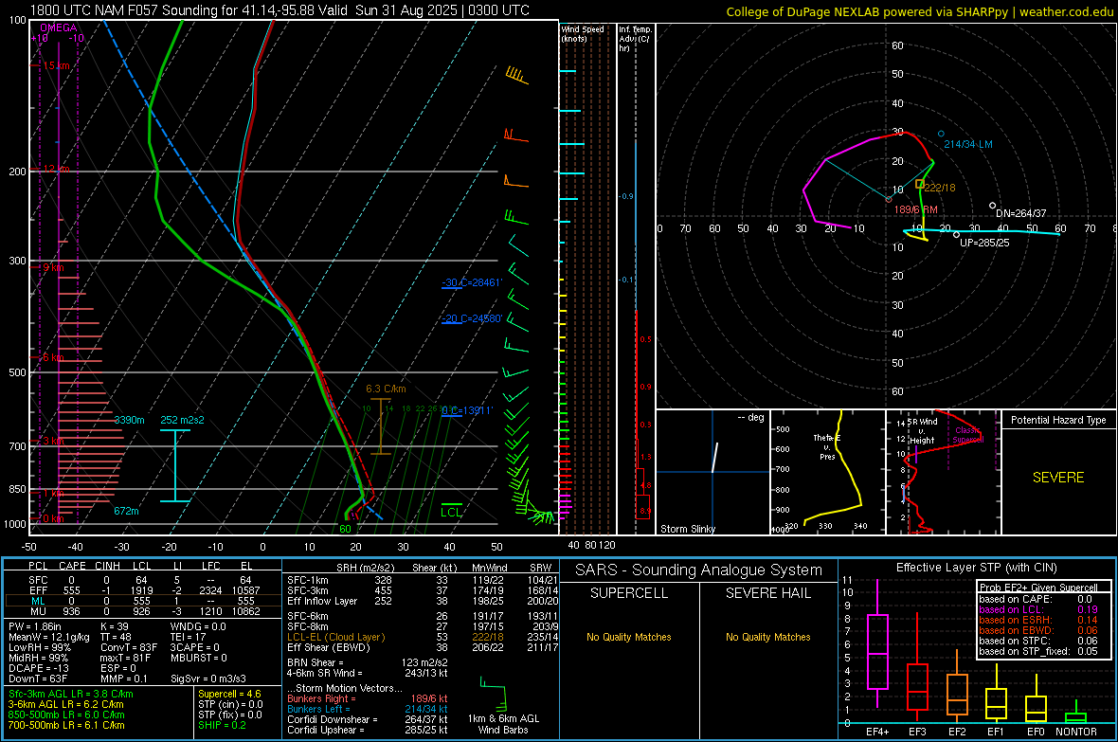Click the green Supercell = 4.6 value
The height and width of the screenshot is (742, 1118).
(x=229, y=694)
